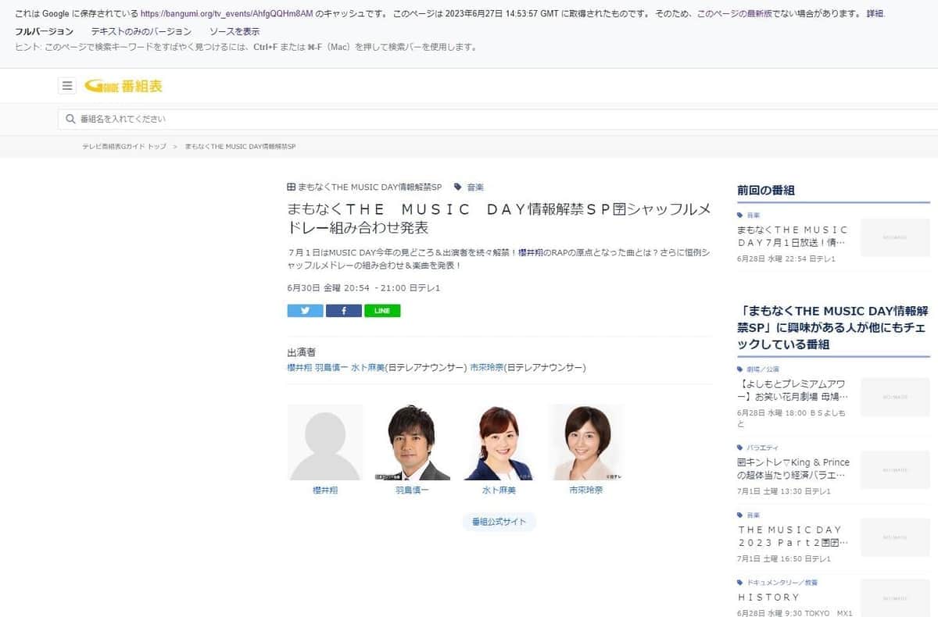Share the program on Twitter
Screen dimensions: 938x617
click(304, 310)
